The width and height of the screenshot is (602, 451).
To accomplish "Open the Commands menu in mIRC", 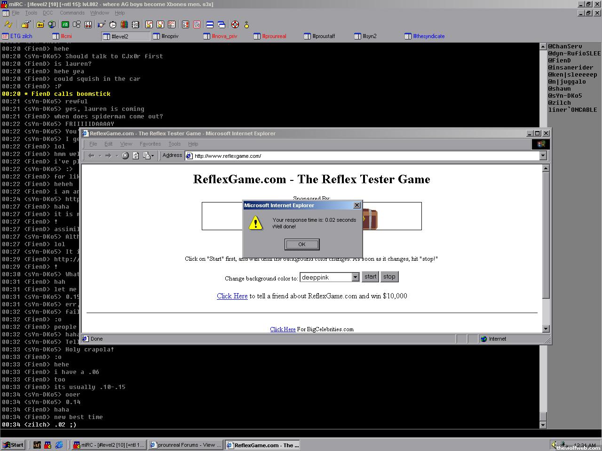I will (72, 13).
